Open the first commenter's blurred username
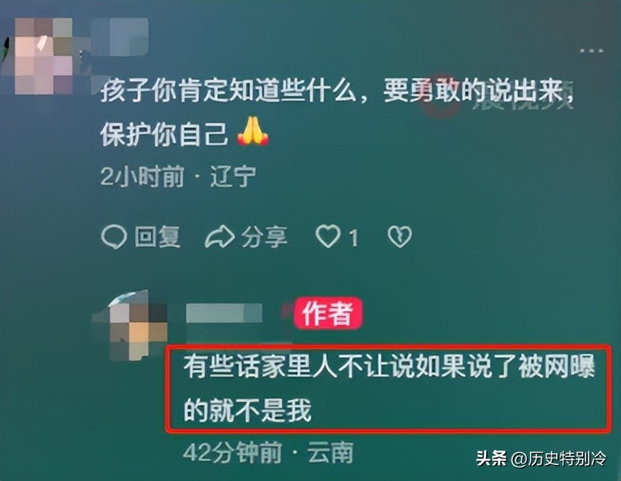The image size is (621, 481). point(120,37)
